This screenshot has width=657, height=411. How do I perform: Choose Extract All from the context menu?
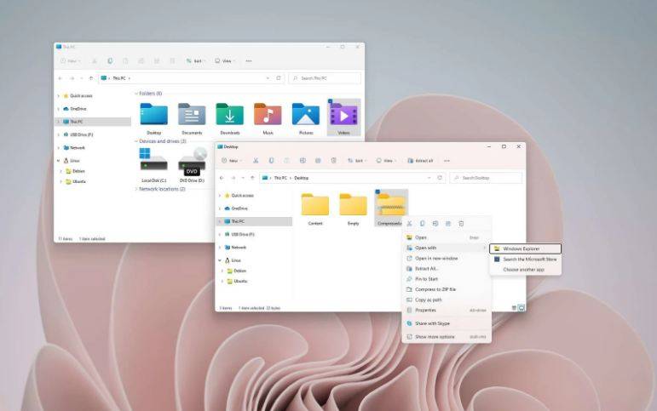pyautogui.click(x=447, y=269)
